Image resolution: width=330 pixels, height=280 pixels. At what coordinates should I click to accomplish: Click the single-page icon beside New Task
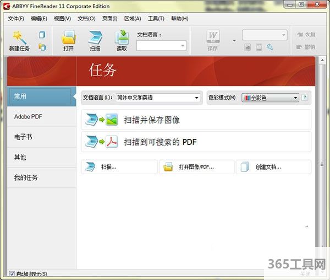pyautogui.click(x=42, y=35)
